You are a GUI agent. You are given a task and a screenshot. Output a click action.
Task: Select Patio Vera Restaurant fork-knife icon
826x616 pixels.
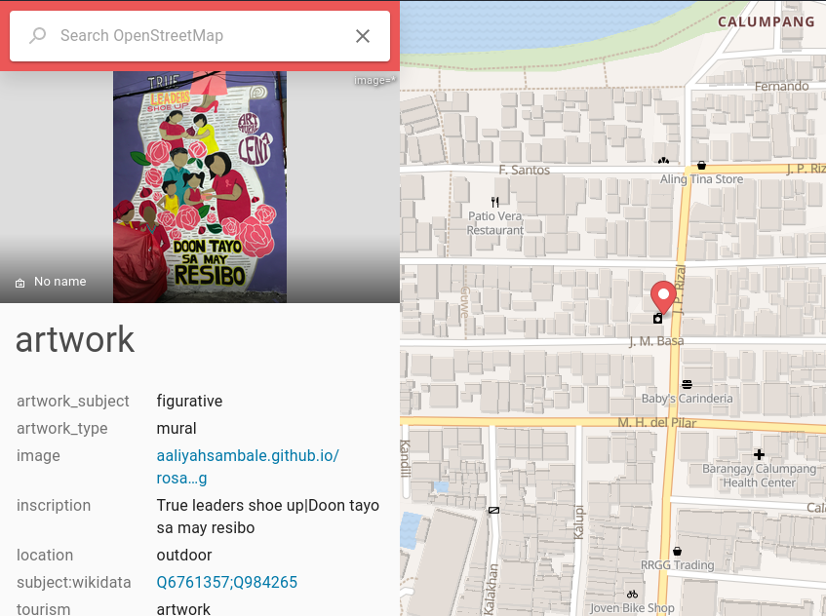pyautogui.click(x=494, y=202)
